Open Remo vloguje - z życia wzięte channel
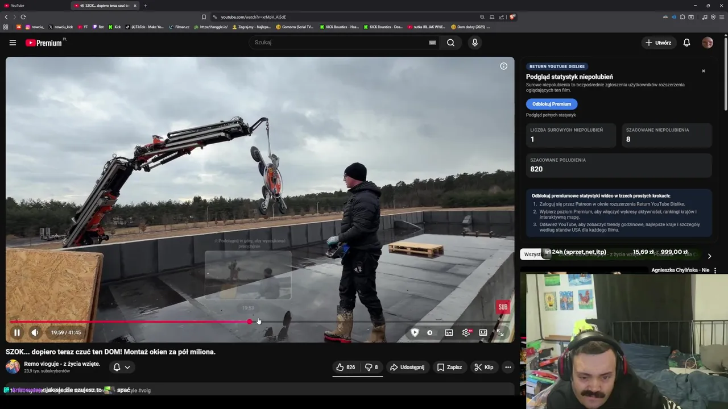 (x=62, y=364)
